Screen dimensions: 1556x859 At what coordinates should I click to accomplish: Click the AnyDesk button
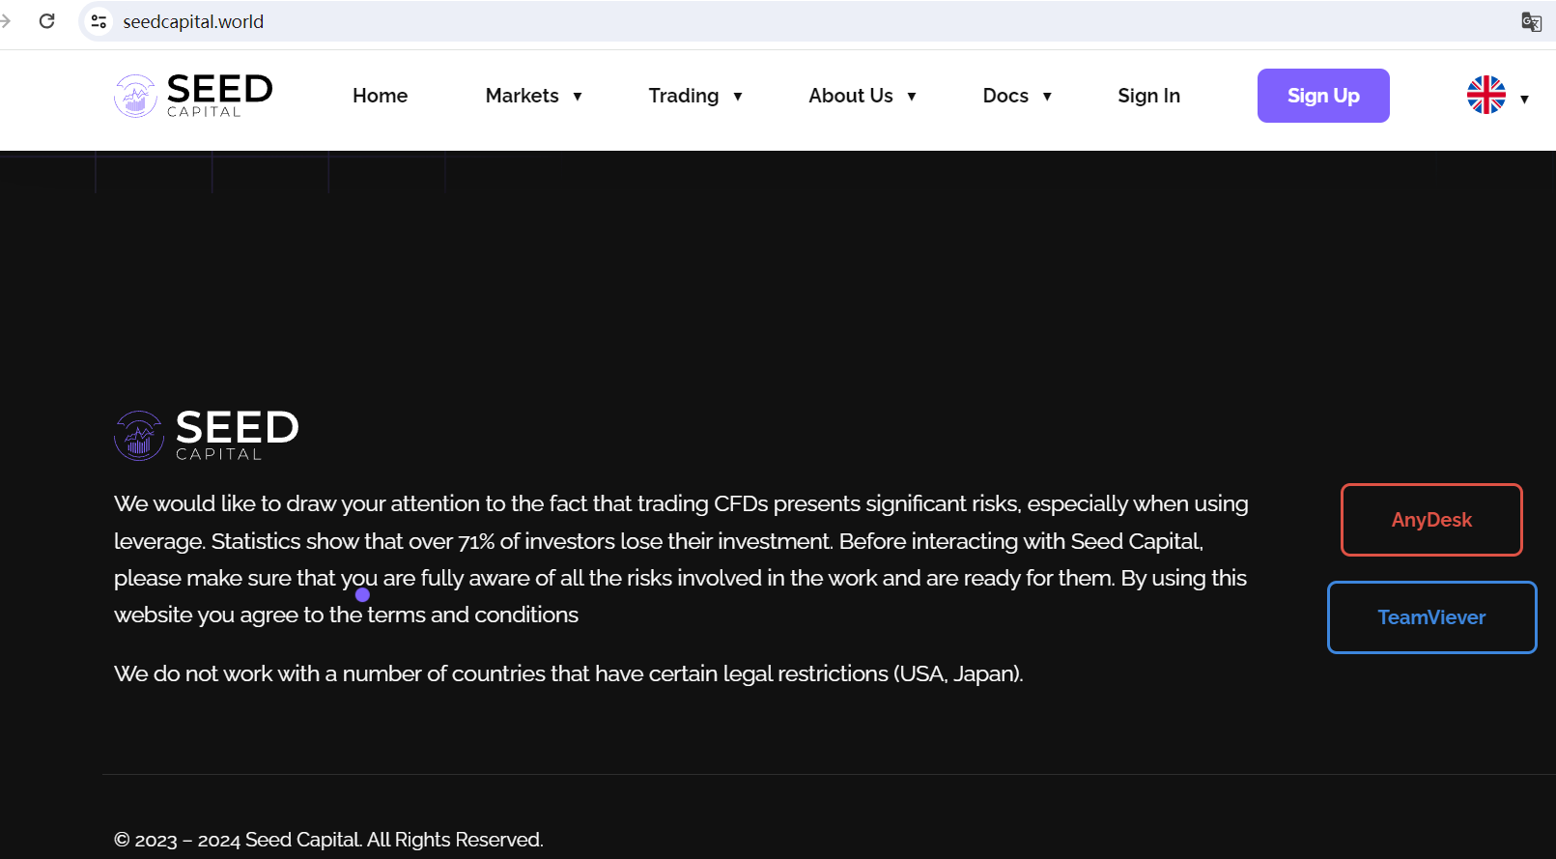click(x=1431, y=520)
